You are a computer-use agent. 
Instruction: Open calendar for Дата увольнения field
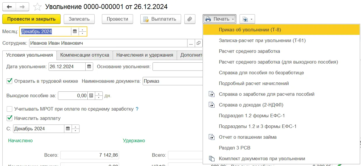(89, 66)
